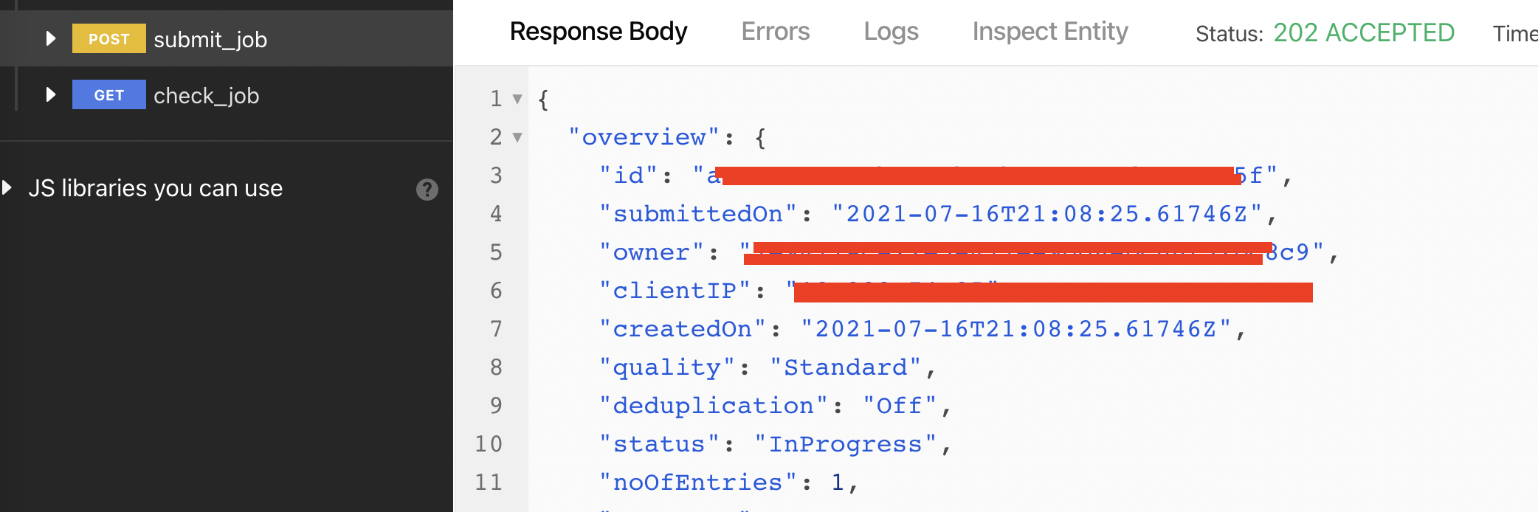Click the submittedOn timestamp value

tap(1046, 214)
